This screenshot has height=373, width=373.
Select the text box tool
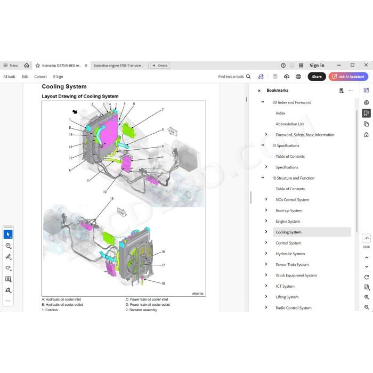pos(8,279)
